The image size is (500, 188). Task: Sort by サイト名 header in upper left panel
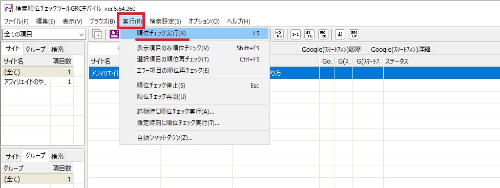coord(26,61)
